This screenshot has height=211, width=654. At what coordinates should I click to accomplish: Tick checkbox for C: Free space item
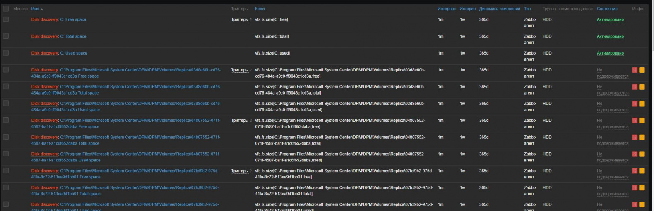pyautogui.click(x=6, y=19)
